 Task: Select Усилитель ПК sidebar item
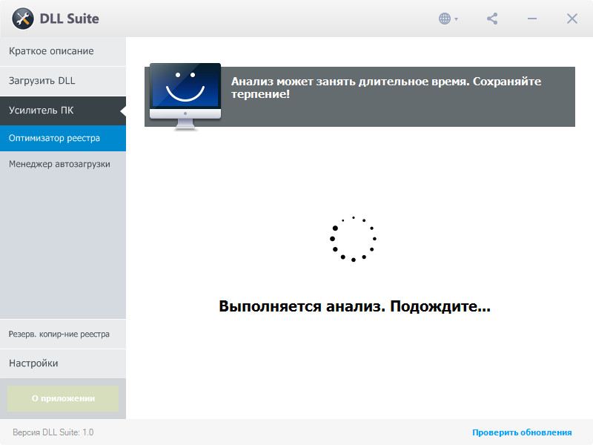coord(63,111)
